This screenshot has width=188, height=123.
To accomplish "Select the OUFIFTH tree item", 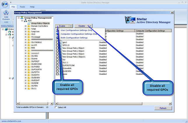I will coord(35,72).
